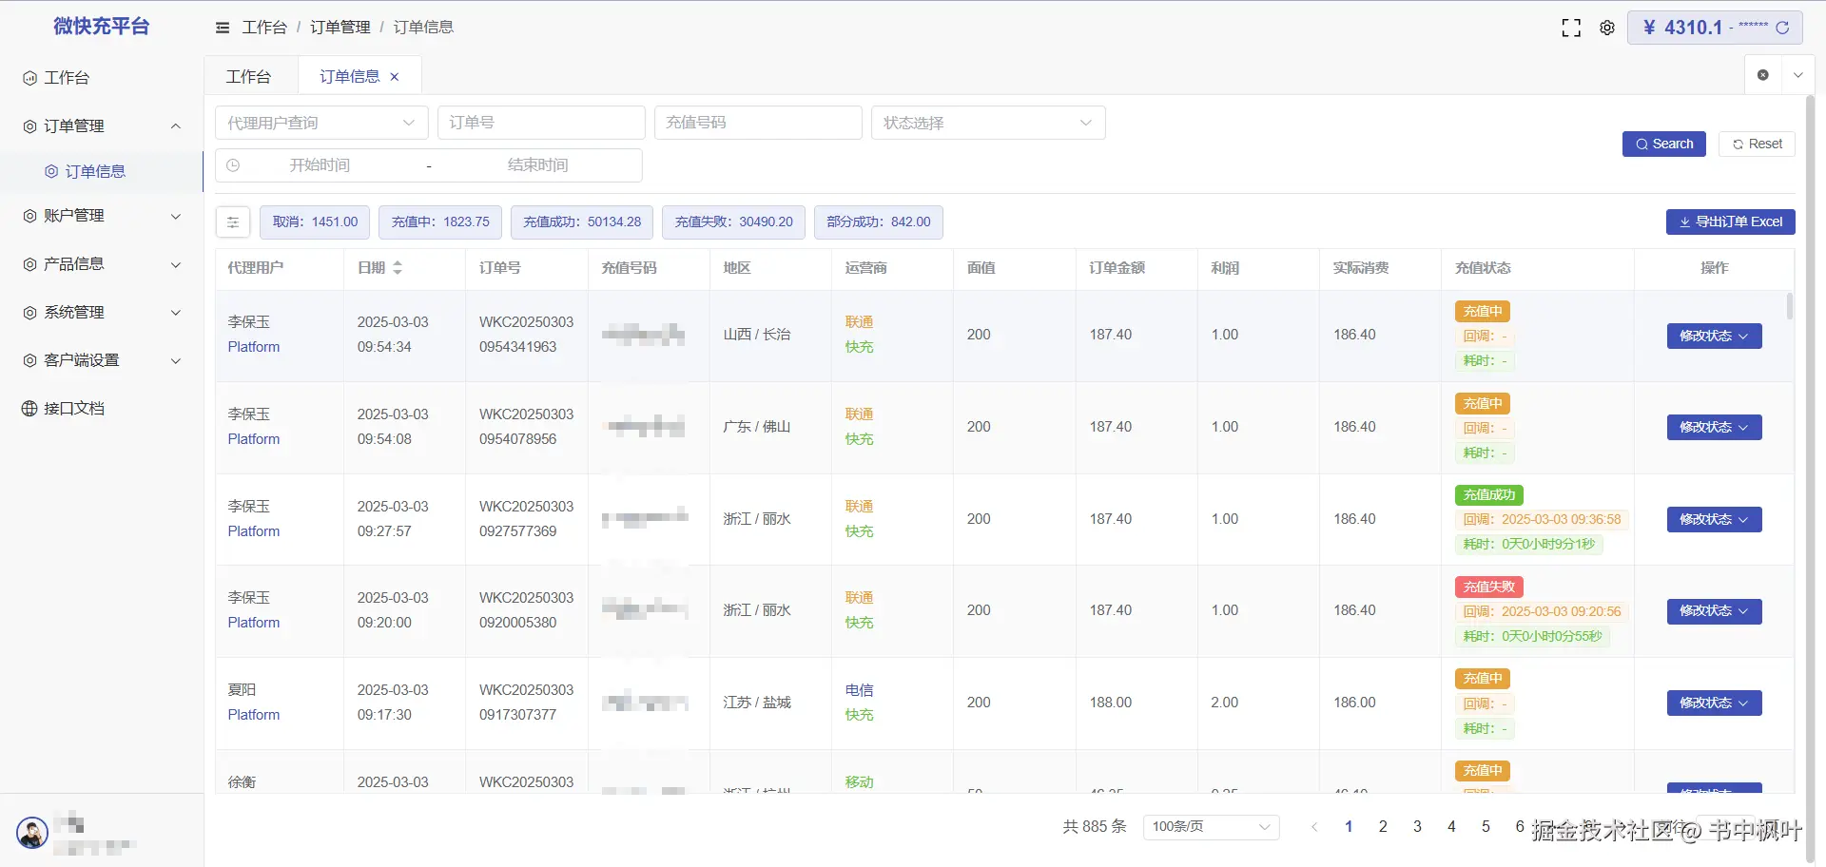The width and height of the screenshot is (1826, 867).
Task: Click the 江苏 / 盐城 region cell
Action: tap(757, 703)
